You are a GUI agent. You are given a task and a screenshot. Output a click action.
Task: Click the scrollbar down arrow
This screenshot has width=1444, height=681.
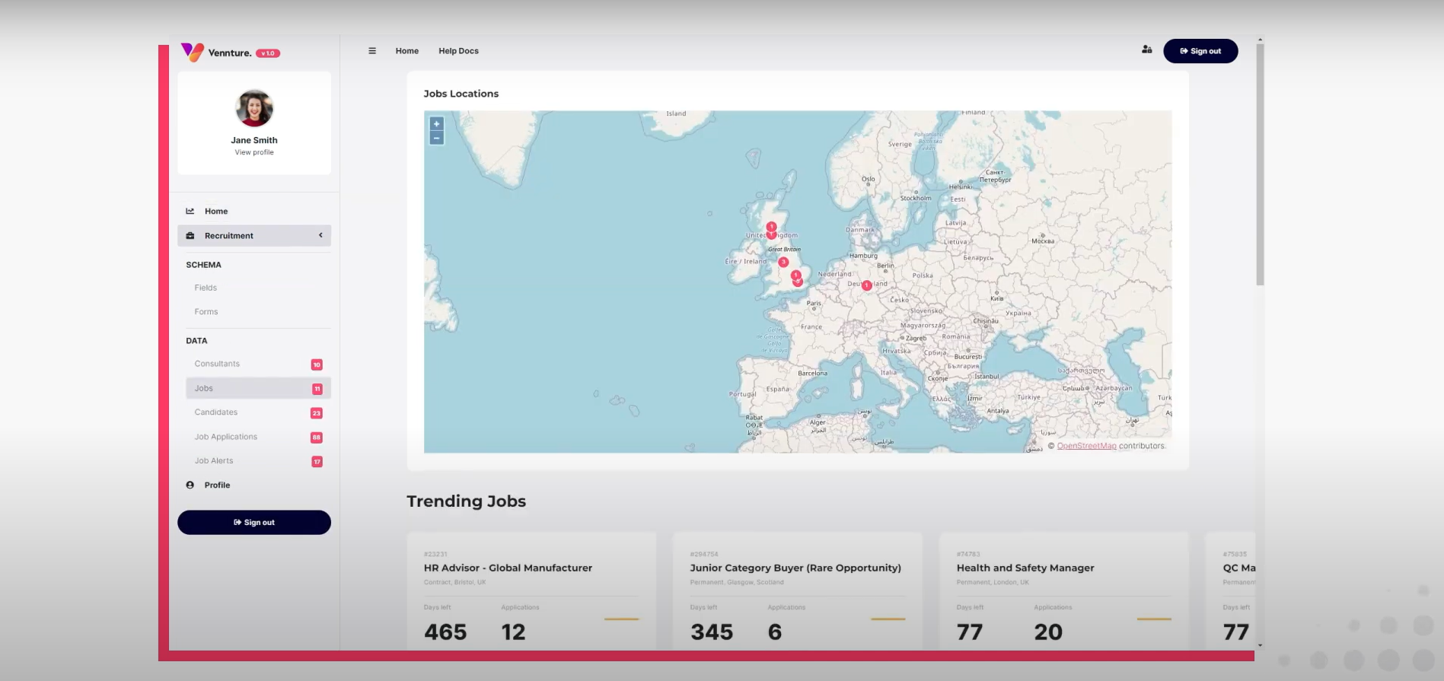[1260, 645]
